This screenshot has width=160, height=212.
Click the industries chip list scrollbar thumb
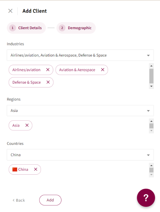click(x=151, y=76)
